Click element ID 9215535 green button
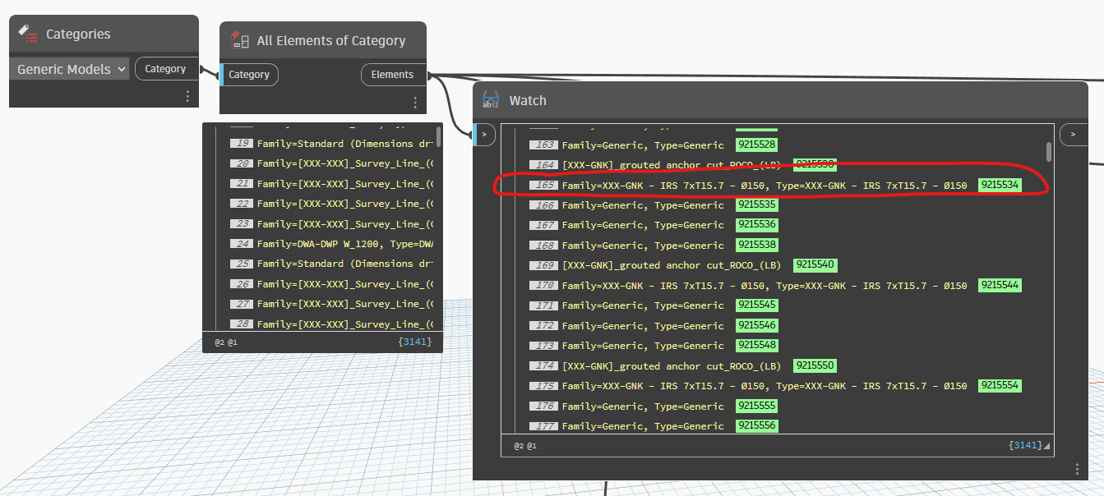The height and width of the screenshot is (496, 1104). point(756,204)
